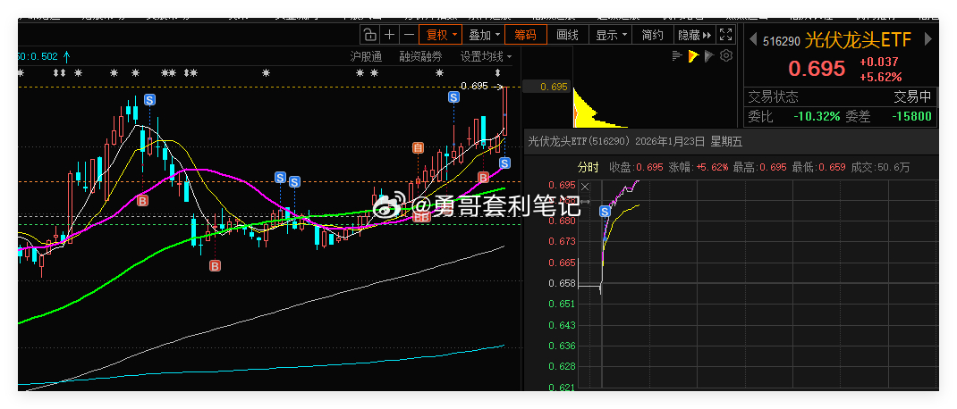Open the 叠加 overlay dropdown
Screen dimensions: 957x409
(x=484, y=35)
